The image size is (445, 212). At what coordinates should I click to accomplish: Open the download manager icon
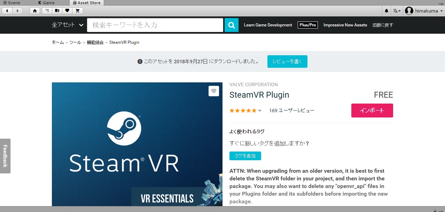coord(47,11)
